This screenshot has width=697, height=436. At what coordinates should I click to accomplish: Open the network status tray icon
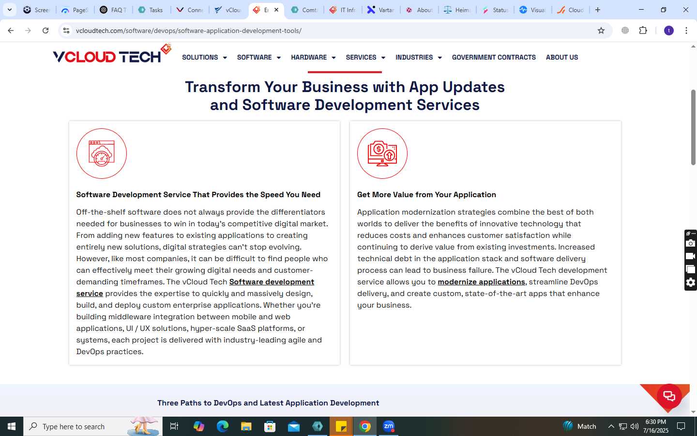623,426
